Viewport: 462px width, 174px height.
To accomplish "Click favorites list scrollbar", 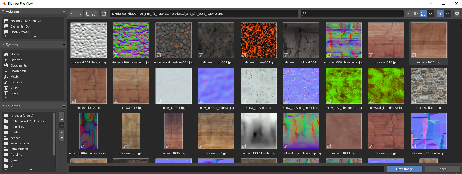I will (54, 134).
